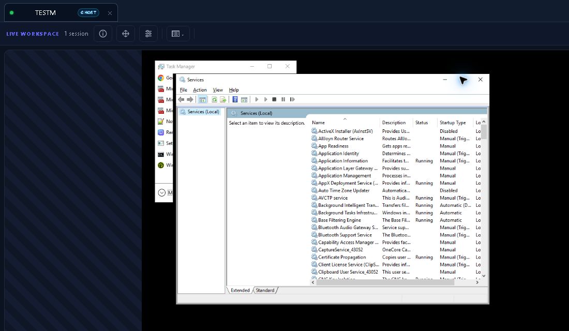Sort by the Description column header

click(x=397, y=123)
